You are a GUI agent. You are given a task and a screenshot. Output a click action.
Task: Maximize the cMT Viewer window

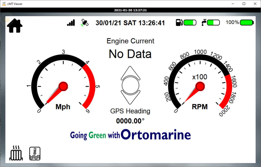click(244, 4)
